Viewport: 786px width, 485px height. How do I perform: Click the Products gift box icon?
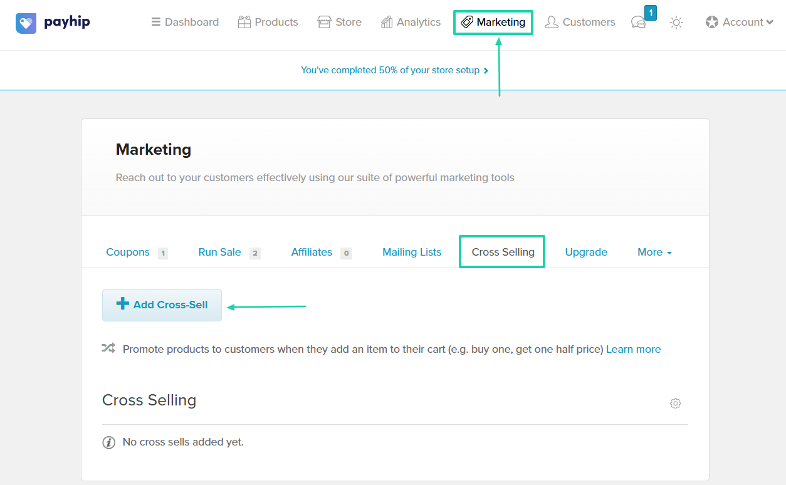point(244,23)
